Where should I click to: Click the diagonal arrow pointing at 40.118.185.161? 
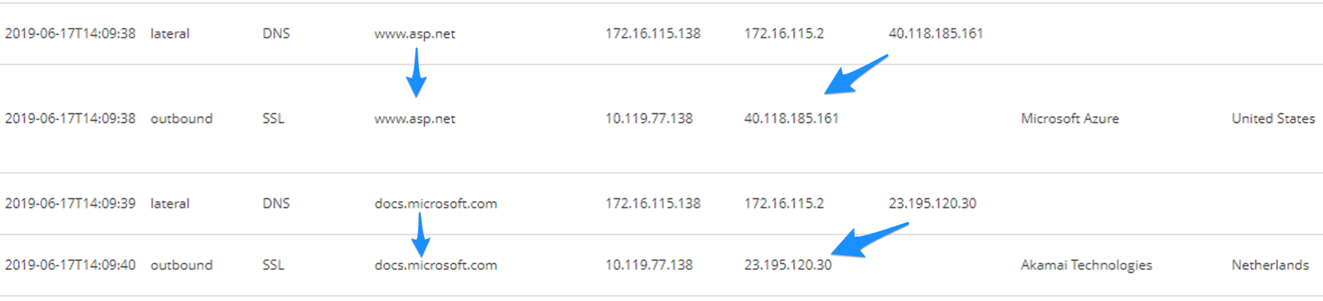pos(854,75)
